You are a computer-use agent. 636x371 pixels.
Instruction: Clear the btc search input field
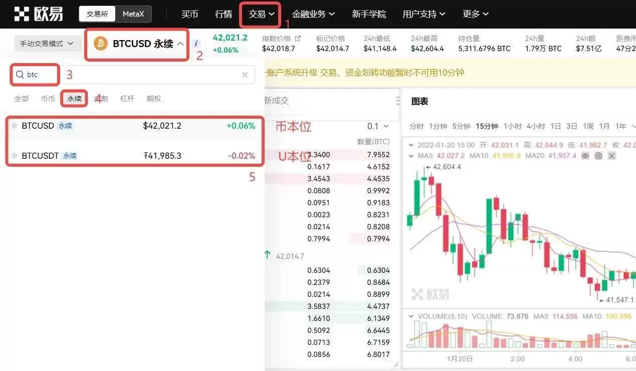pyautogui.click(x=245, y=75)
